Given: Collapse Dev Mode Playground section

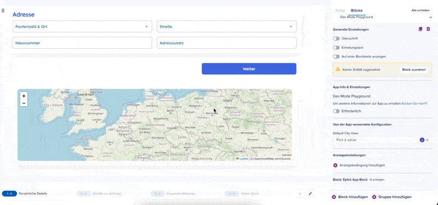Looking at the screenshot, I should [430, 18].
